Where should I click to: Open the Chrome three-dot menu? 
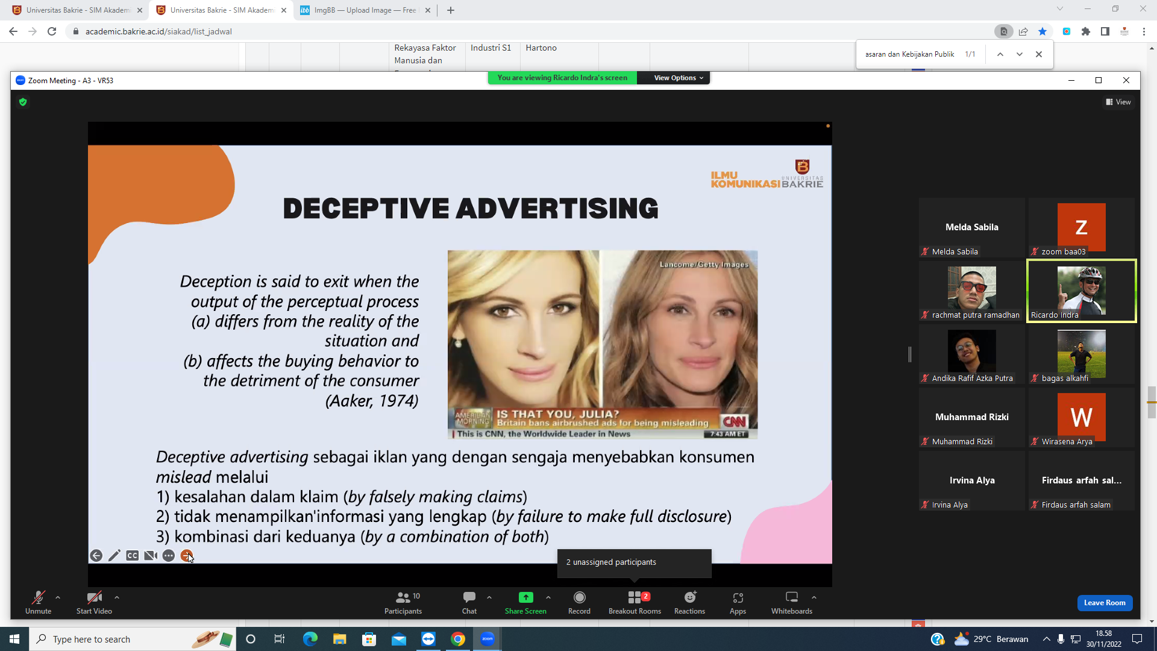coord(1144,31)
